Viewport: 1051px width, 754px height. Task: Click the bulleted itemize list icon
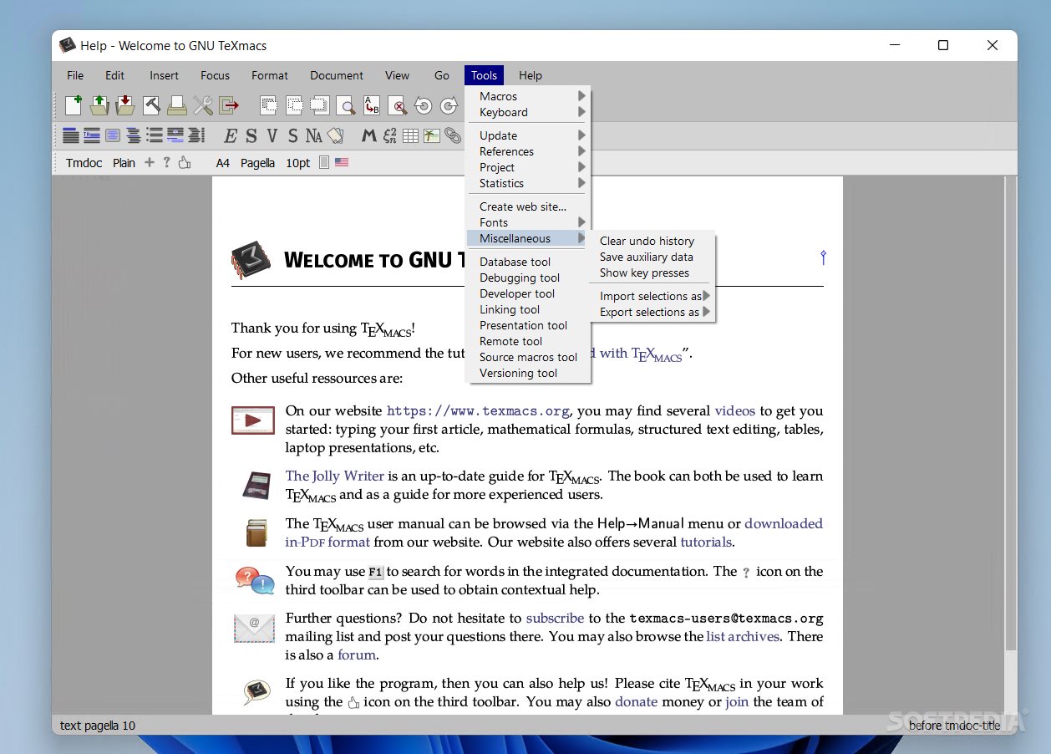coord(155,135)
